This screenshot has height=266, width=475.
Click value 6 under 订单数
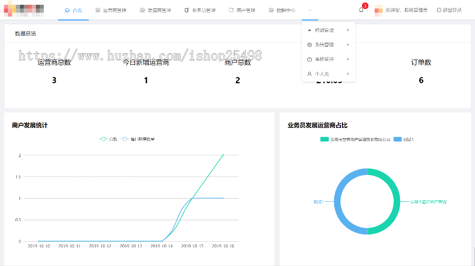click(x=421, y=80)
